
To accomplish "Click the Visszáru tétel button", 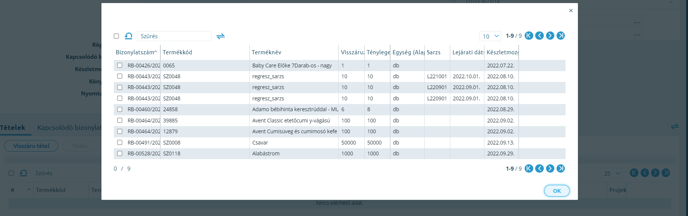I will tap(31, 146).
